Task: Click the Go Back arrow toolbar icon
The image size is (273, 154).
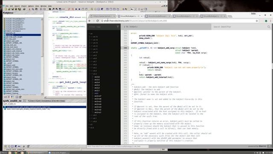Action: [76, 9]
